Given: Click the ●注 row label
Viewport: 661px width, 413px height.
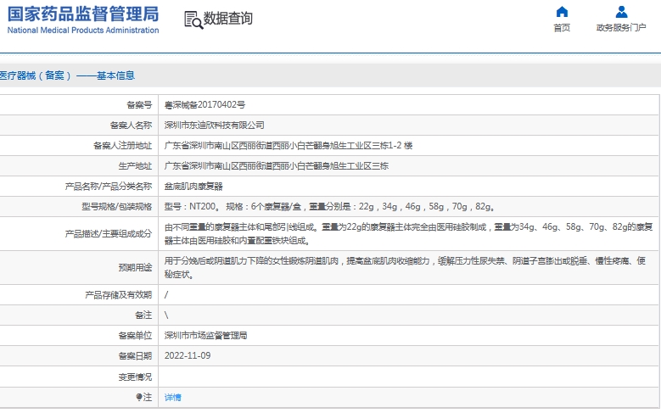Looking at the screenshot, I should [143, 398].
